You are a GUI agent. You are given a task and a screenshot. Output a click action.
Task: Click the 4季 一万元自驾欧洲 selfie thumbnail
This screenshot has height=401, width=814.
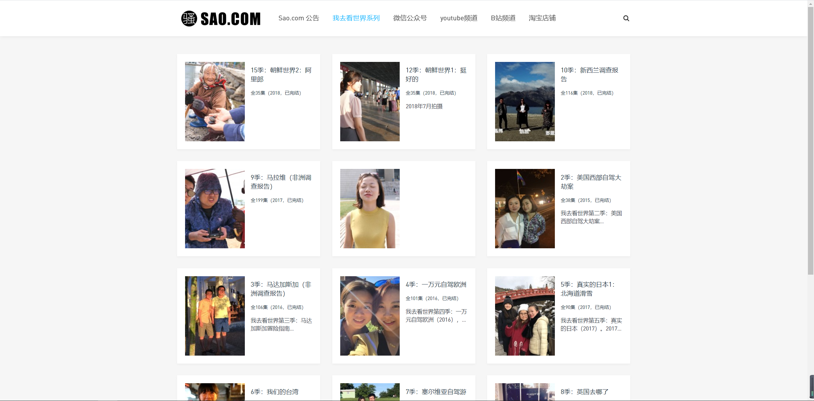[x=370, y=316]
